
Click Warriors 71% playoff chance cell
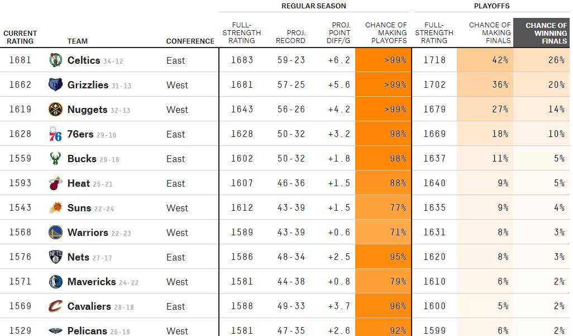pyautogui.click(x=383, y=232)
